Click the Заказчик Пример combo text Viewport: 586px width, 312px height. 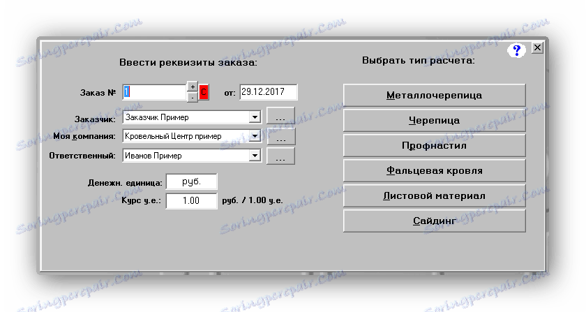tap(156, 117)
